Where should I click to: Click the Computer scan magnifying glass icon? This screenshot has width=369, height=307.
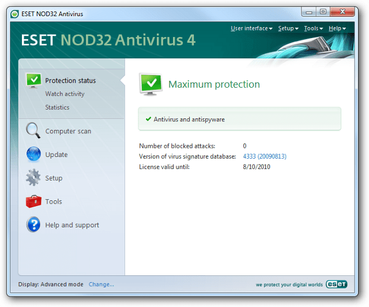[33, 130]
